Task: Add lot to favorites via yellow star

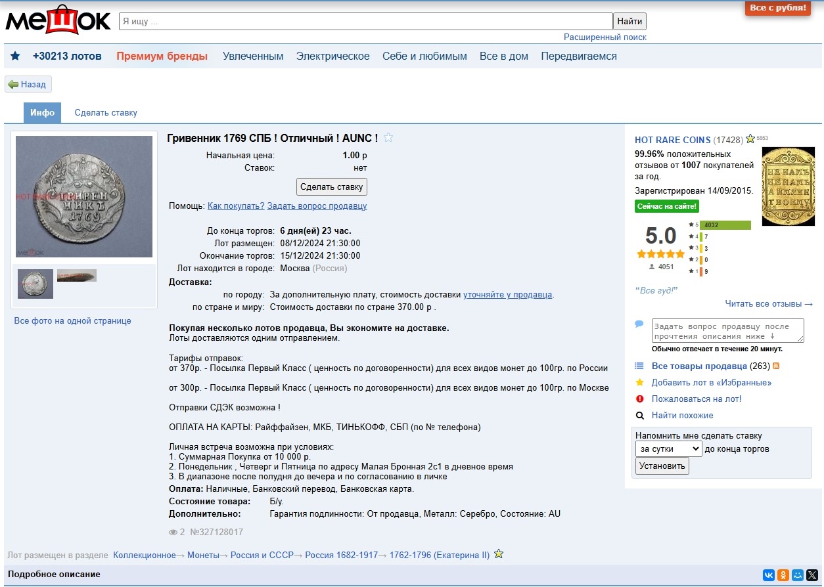Action: 639,382
